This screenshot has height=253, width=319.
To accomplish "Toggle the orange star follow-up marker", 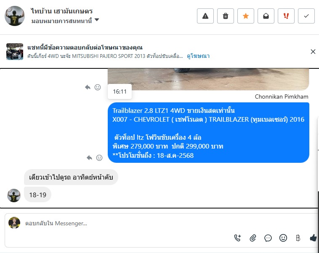I will click(x=245, y=16).
